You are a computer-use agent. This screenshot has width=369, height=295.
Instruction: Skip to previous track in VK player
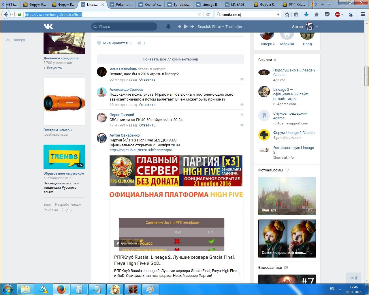pyautogui.click(x=180, y=27)
